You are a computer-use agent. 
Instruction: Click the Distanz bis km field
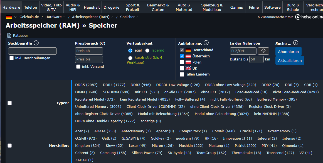point(257,59)
